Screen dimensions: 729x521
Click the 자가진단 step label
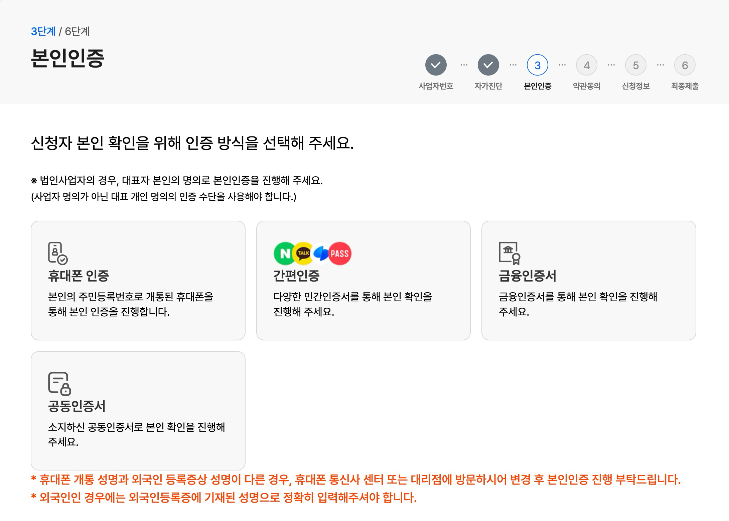pos(488,86)
